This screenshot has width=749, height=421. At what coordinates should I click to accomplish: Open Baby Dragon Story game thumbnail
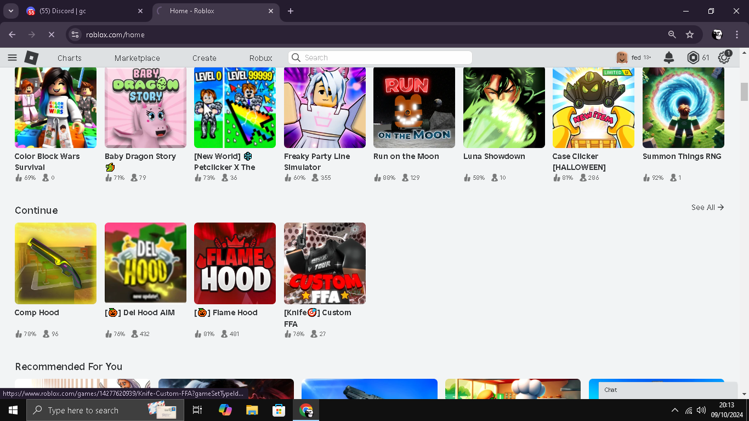coord(145,107)
